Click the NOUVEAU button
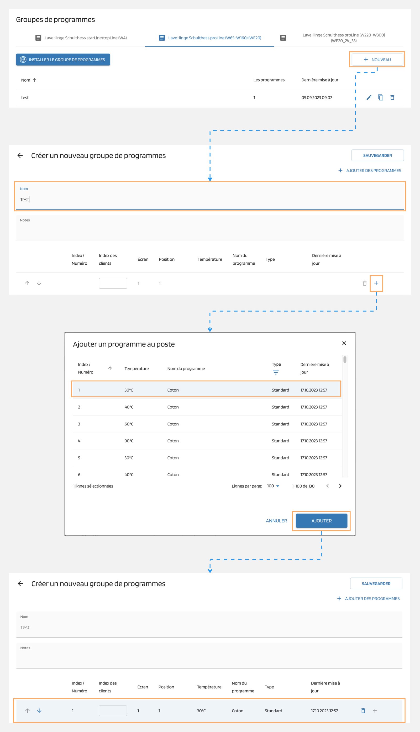Screen dimensions: 420x732 point(377,60)
